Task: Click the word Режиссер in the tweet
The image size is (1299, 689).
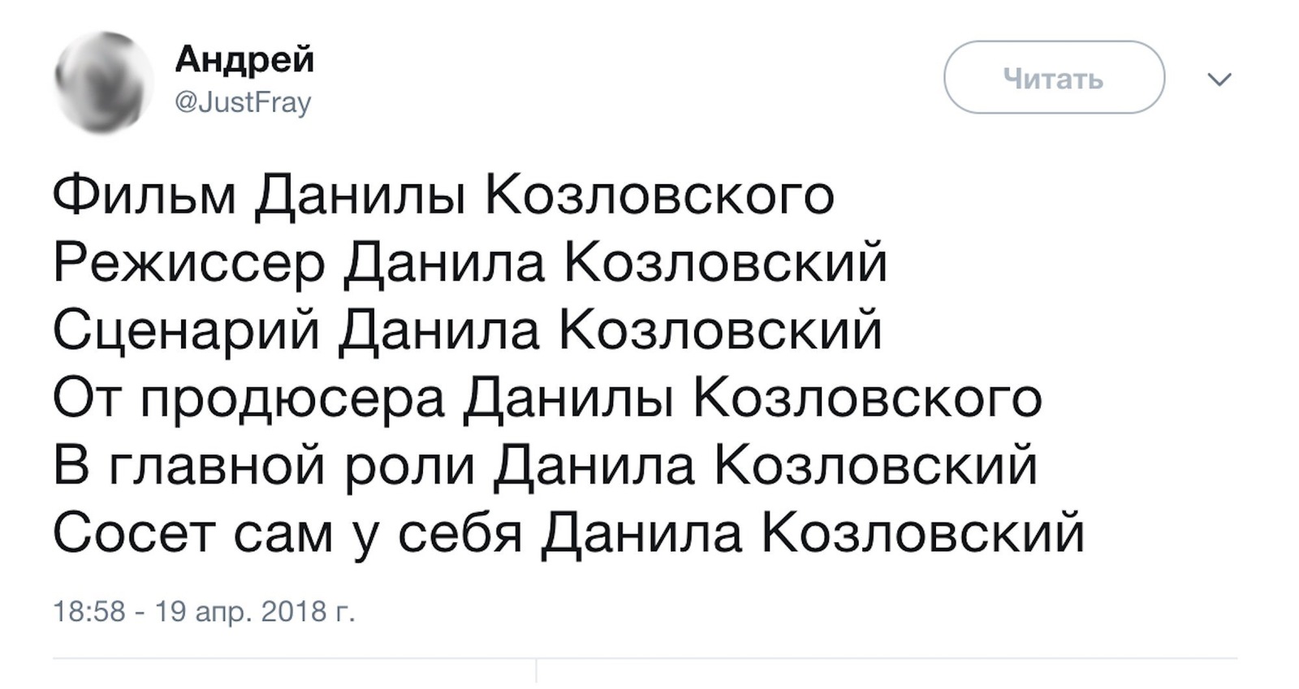Action: pyautogui.click(x=190, y=265)
